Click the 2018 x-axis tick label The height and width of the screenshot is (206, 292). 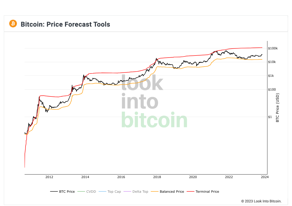157,177
